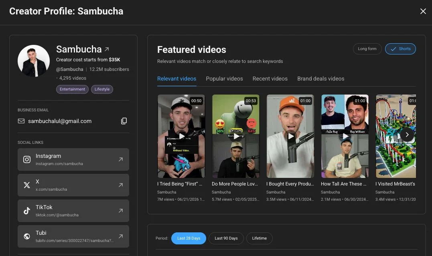The image size is (432, 256).
Task: Click the @Sambucha handle text
Action: click(70, 69)
